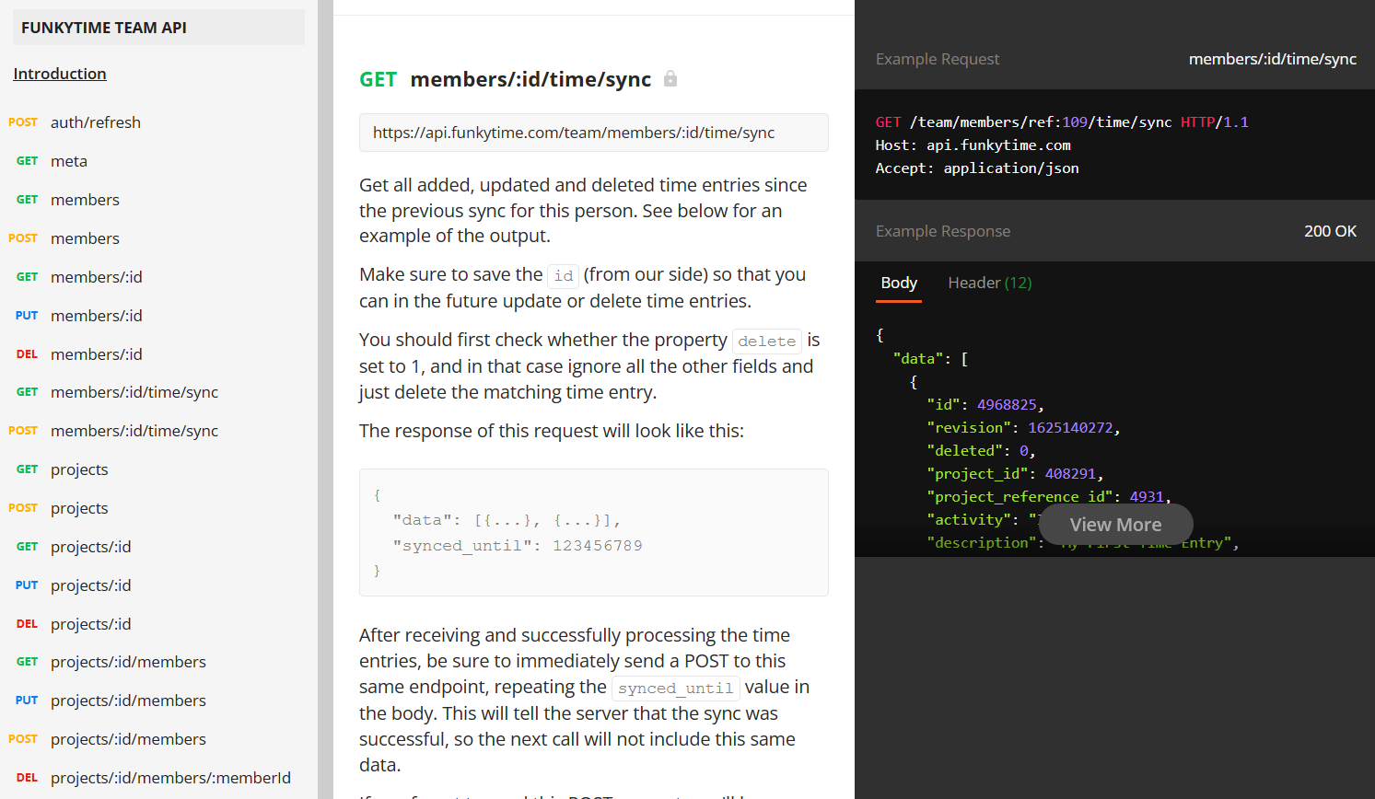Image resolution: width=1375 pixels, height=799 pixels.
Task: Open DEL projects/:id/members/:memberId endpoint
Action: pos(153,778)
